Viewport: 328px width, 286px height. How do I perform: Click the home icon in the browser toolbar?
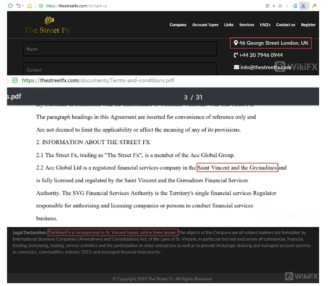click(29, 6)
